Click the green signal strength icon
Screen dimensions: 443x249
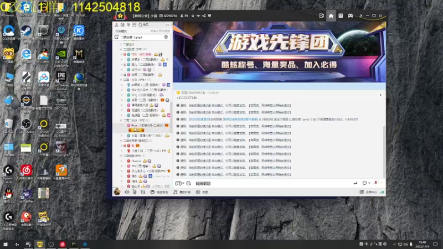[x=382, y=192]
